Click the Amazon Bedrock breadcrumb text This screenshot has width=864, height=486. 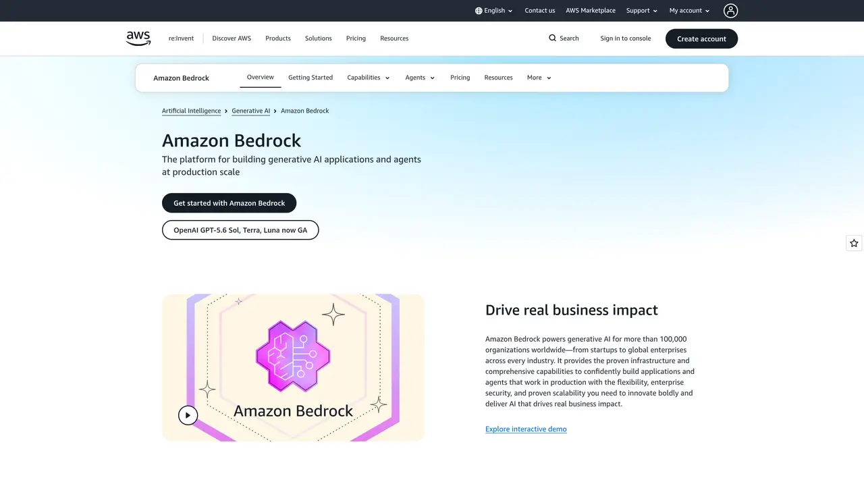coord(305,111)
